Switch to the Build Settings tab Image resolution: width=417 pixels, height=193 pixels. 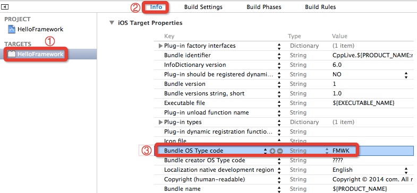pyautogui.click(x=203, y=7)
